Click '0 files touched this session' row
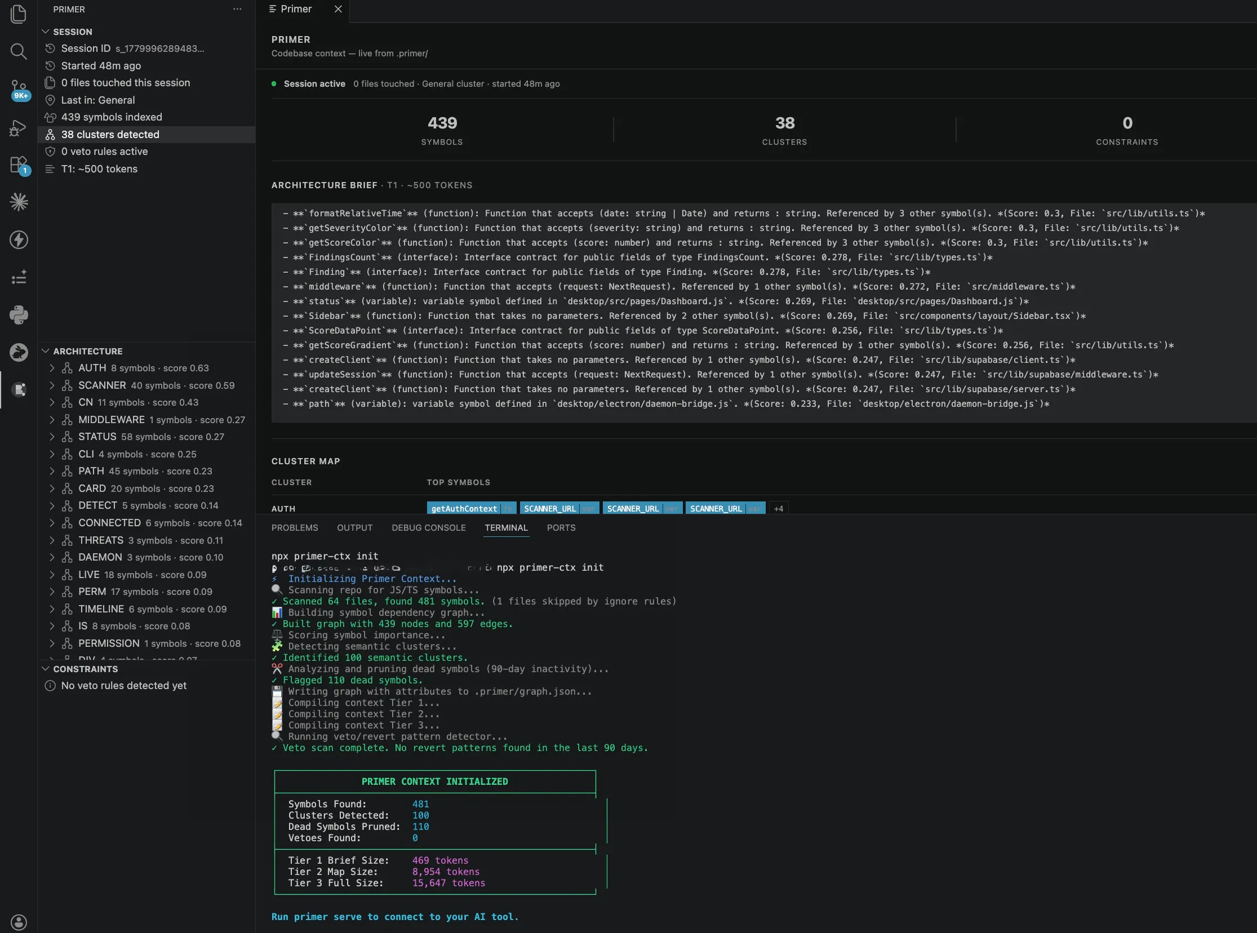This screenshot has width=1257, height=933. tap(147, 83)
